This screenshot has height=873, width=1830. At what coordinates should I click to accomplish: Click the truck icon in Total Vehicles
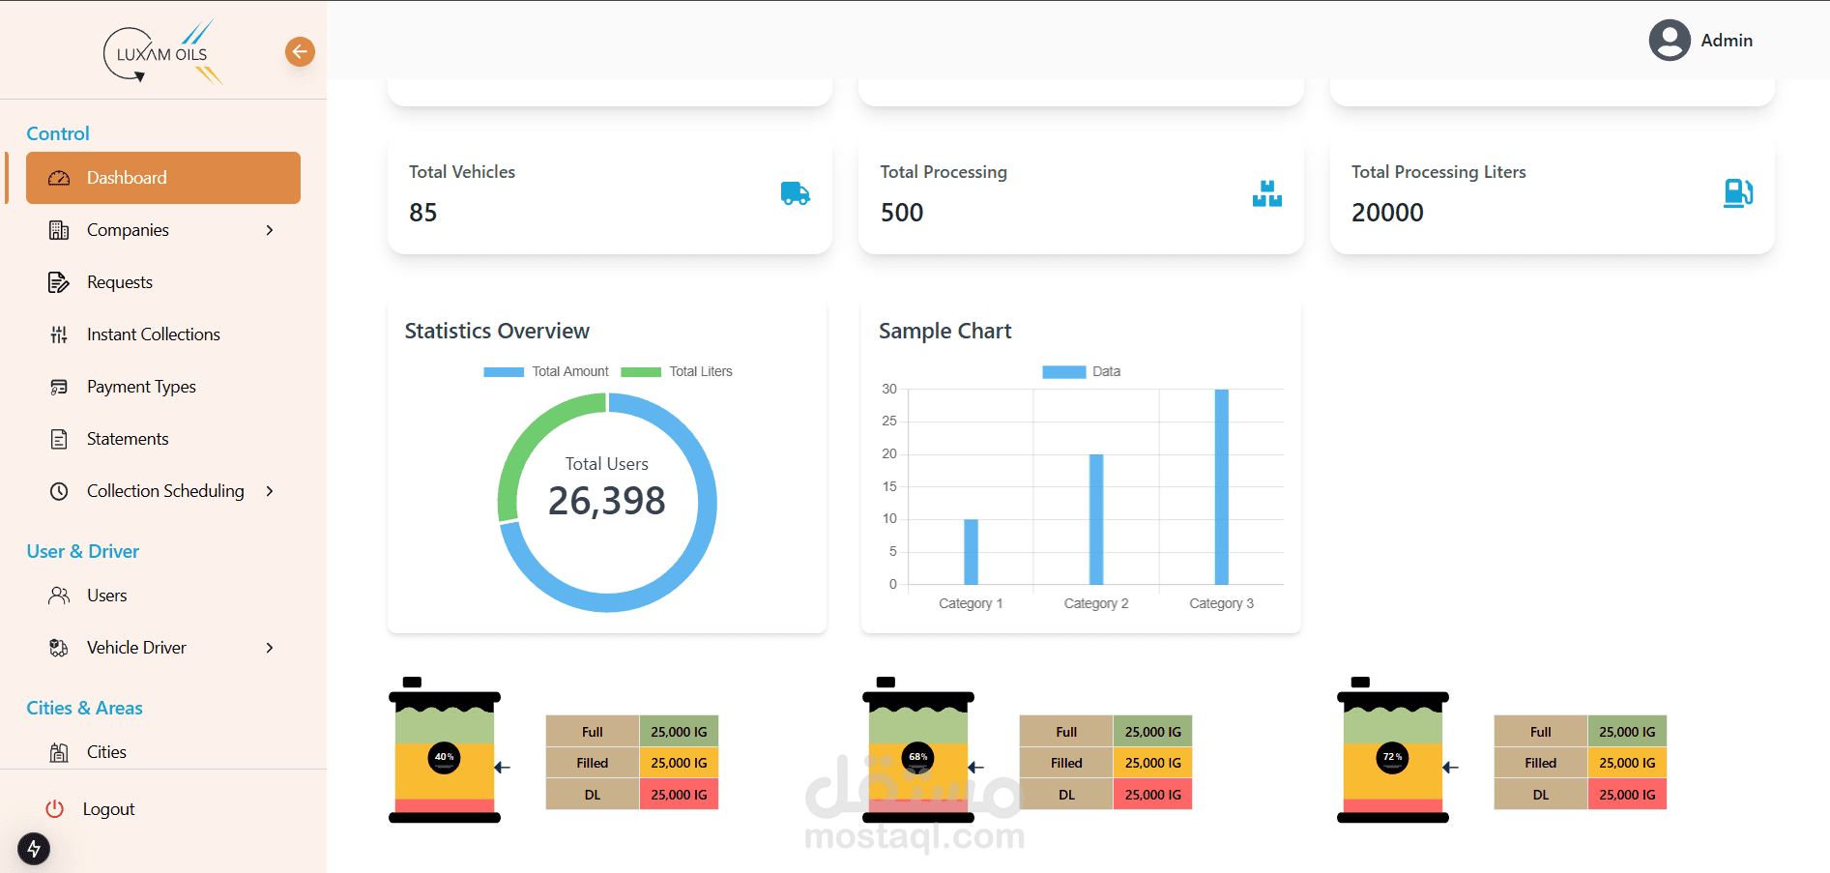point(795,193)
